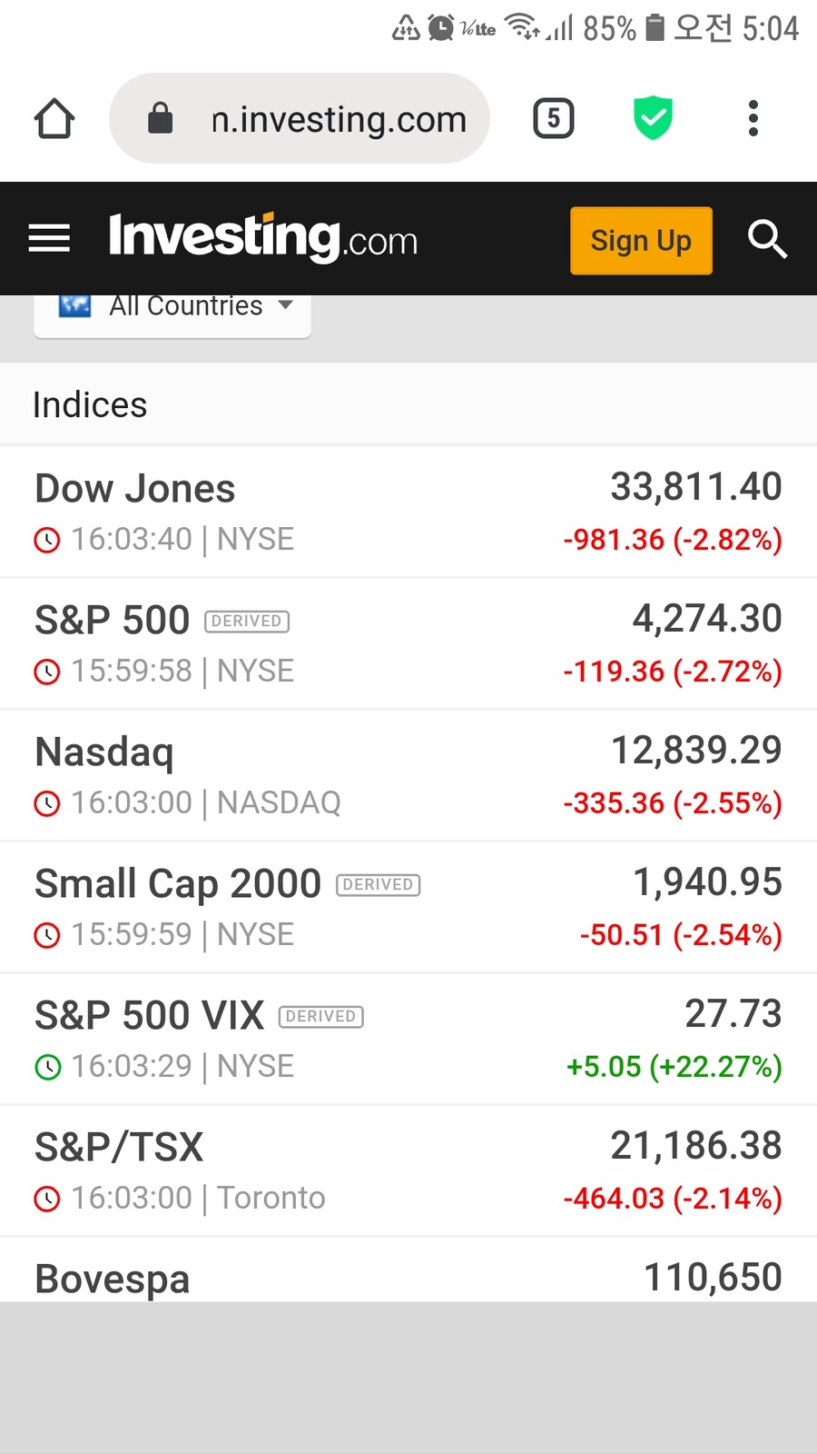Go to the browser home page icon
The width and height of the screenshot is (817, 1454).
(54, 119)
